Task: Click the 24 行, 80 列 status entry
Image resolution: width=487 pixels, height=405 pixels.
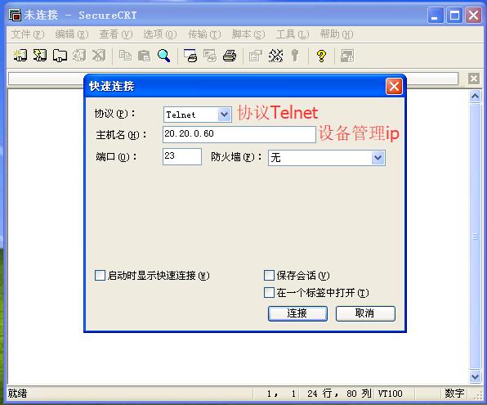Action: click(339, 394)
